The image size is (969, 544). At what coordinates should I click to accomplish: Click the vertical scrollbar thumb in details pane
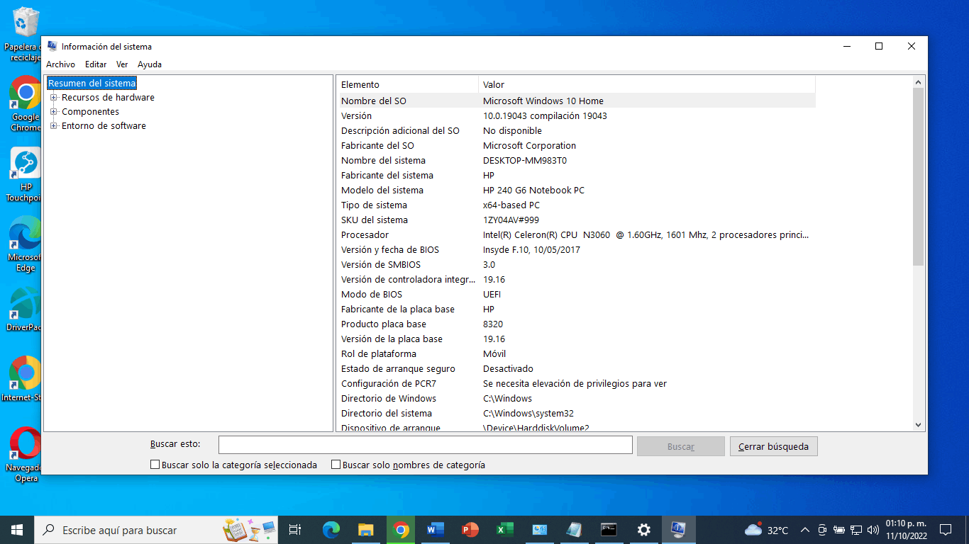(x=919, y=177)
